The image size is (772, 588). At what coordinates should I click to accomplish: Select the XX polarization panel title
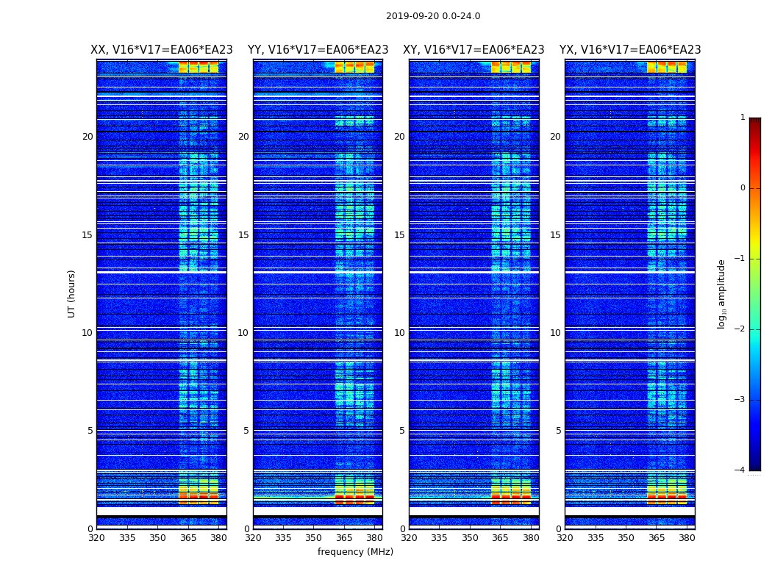tap(162, 50)
